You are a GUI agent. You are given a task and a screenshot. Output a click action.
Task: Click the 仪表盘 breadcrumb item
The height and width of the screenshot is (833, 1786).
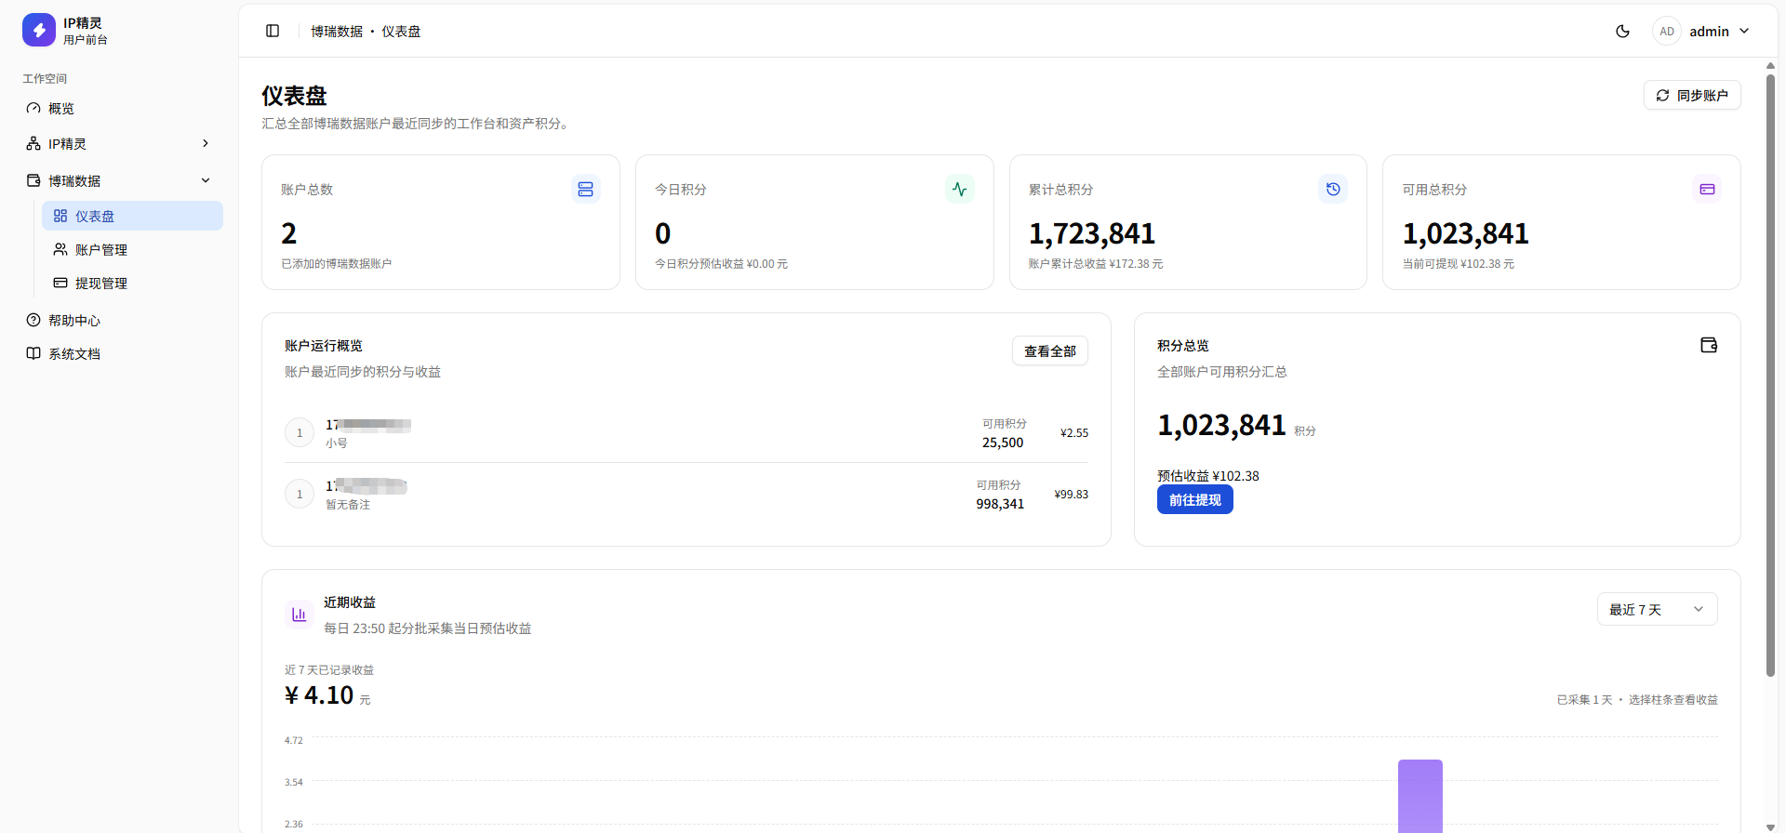(x=401, y=32)
